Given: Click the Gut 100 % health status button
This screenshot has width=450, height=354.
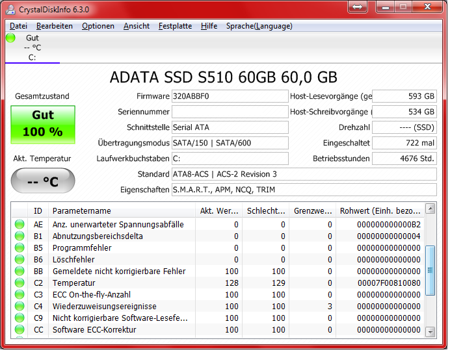Looking at the screenshot, I should pyautogui.click(x=43, y=125).
